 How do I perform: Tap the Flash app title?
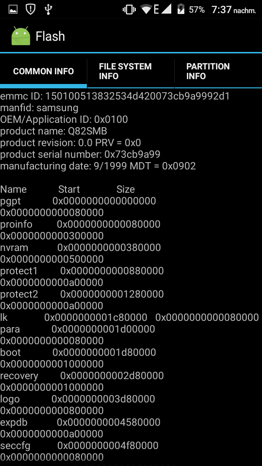click(x=50, y=36)
